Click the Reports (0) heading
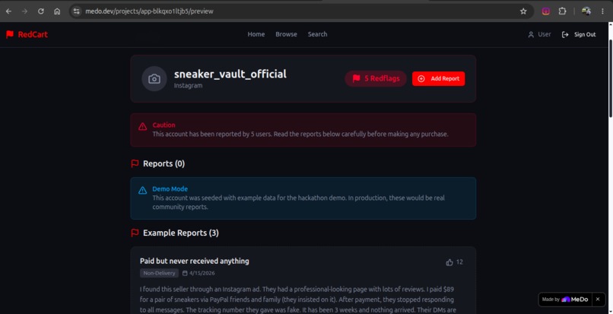613x314 pixels. 164,163
